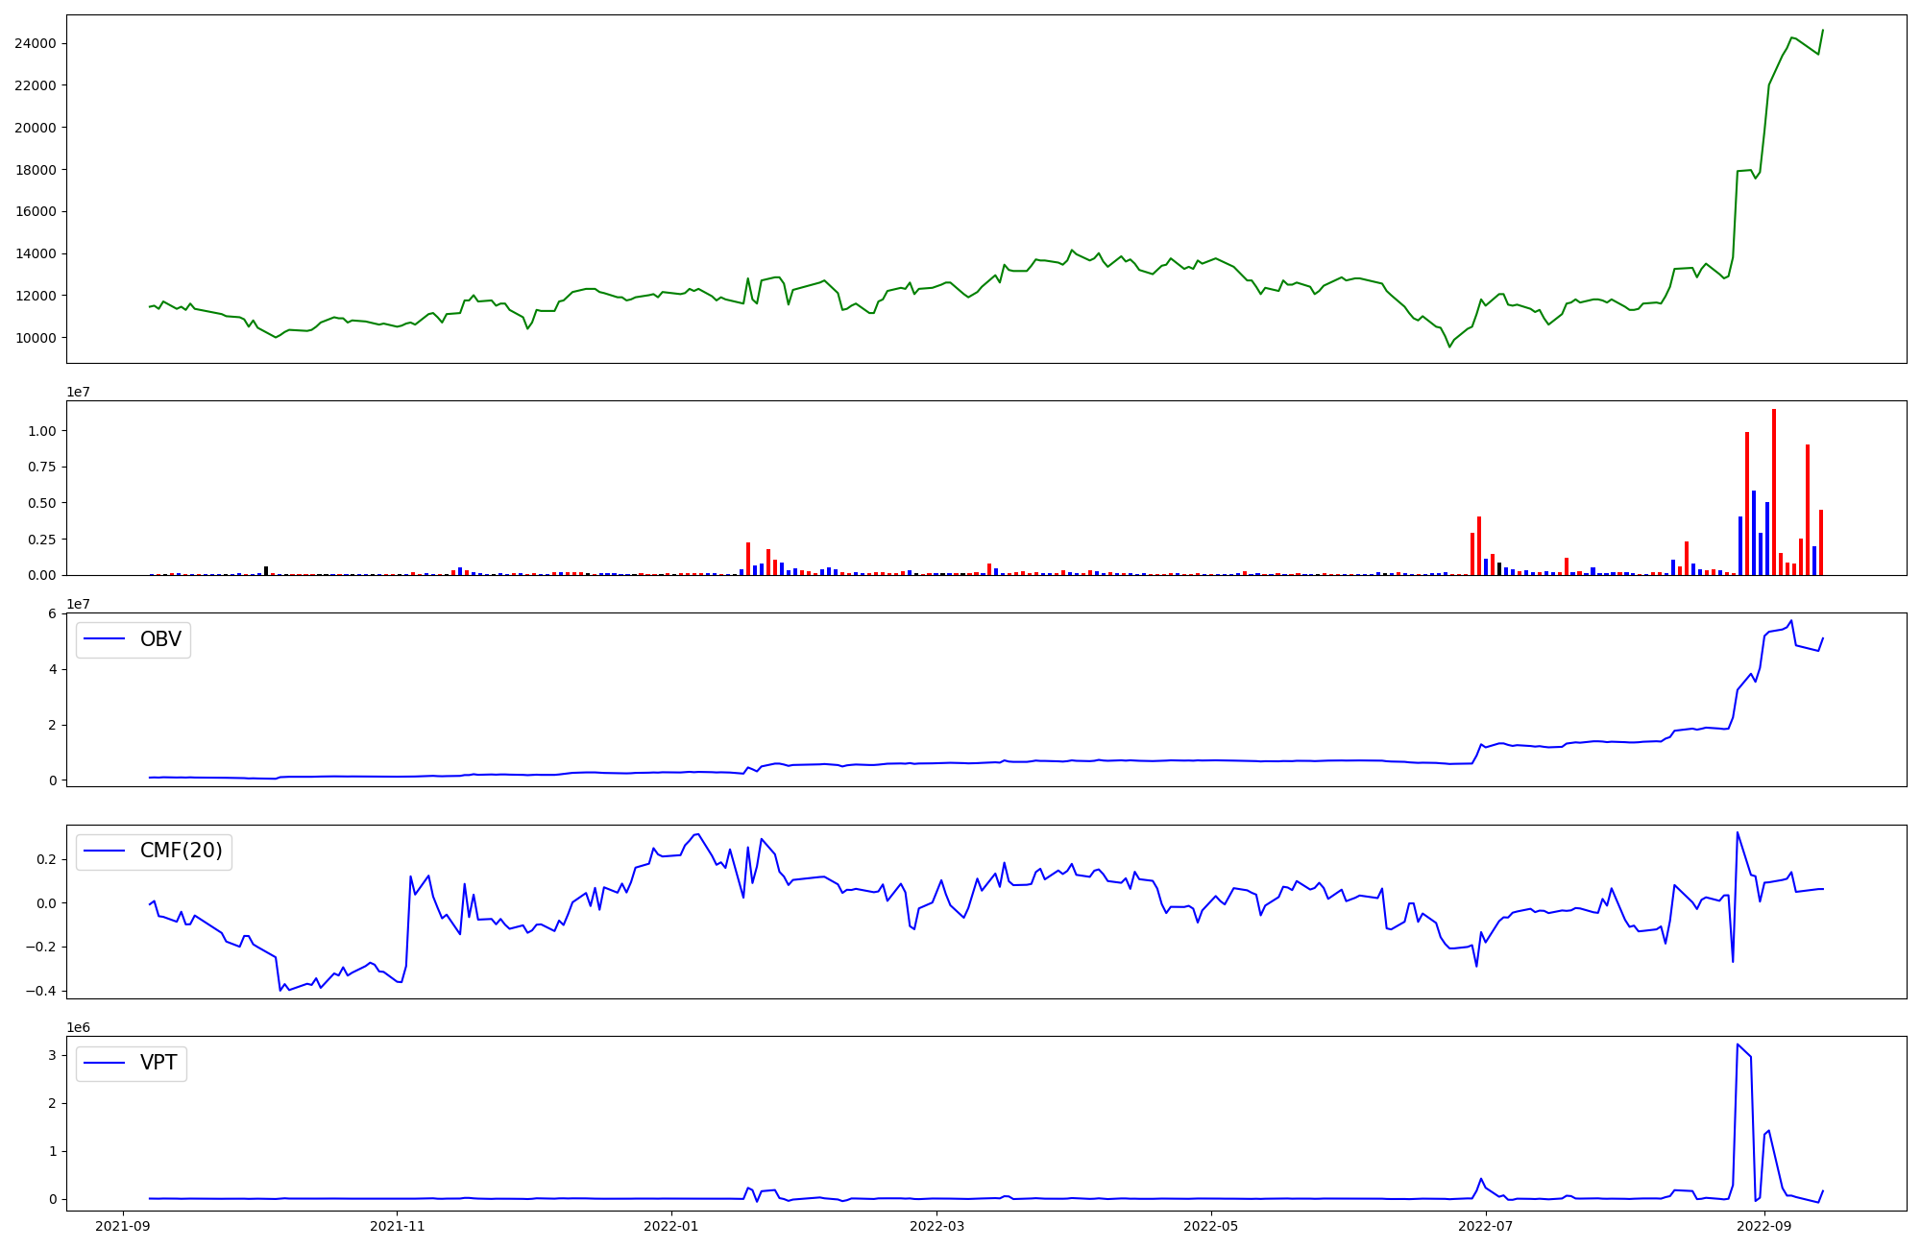Click the 10000 price axis tick label
Viewport: 1921px width, 1248px height.
click(36, 338)
